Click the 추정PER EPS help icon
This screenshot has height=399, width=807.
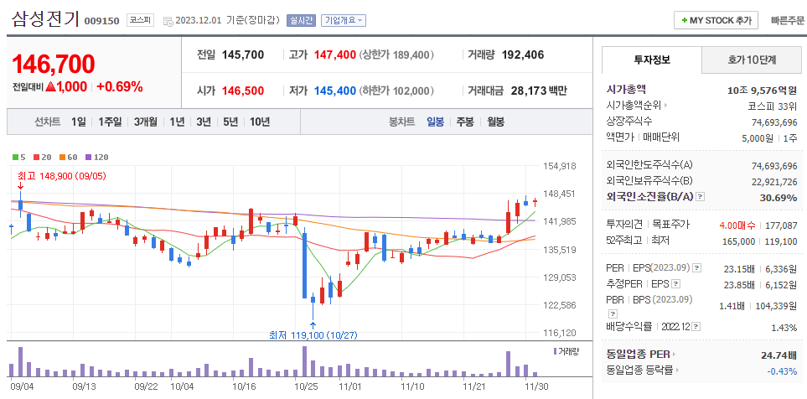675,283
